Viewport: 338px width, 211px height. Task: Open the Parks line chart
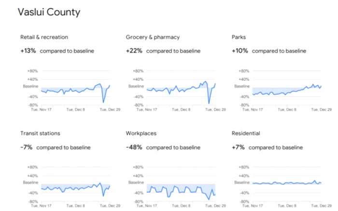287,88
